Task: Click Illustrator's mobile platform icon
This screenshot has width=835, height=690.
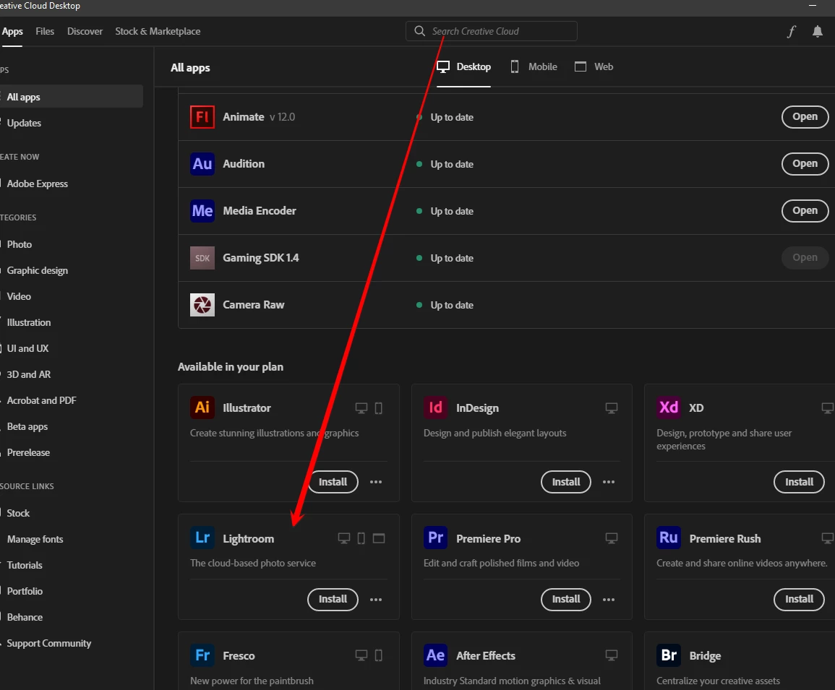Action: tap(379, 408)
